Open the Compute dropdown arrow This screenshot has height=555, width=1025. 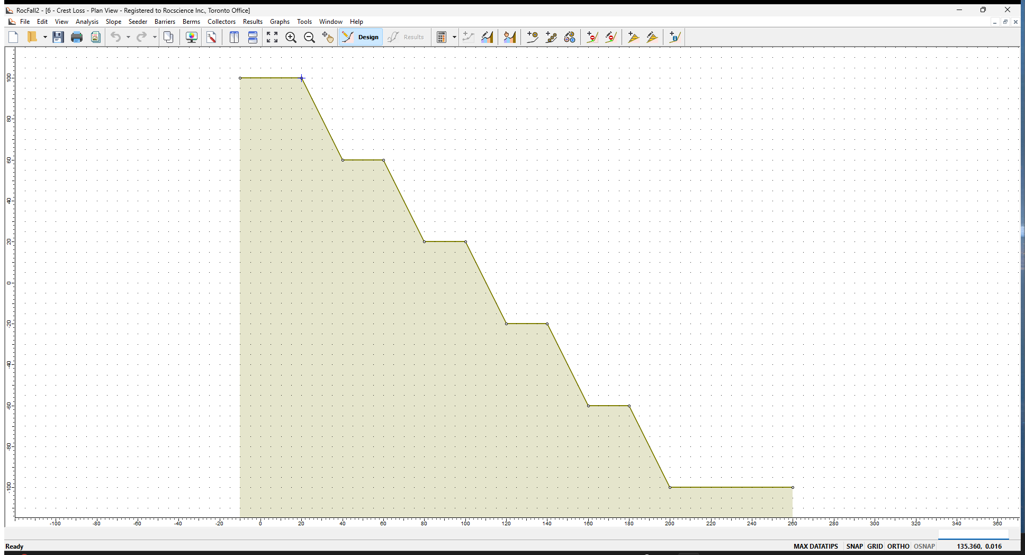point(454,37)
